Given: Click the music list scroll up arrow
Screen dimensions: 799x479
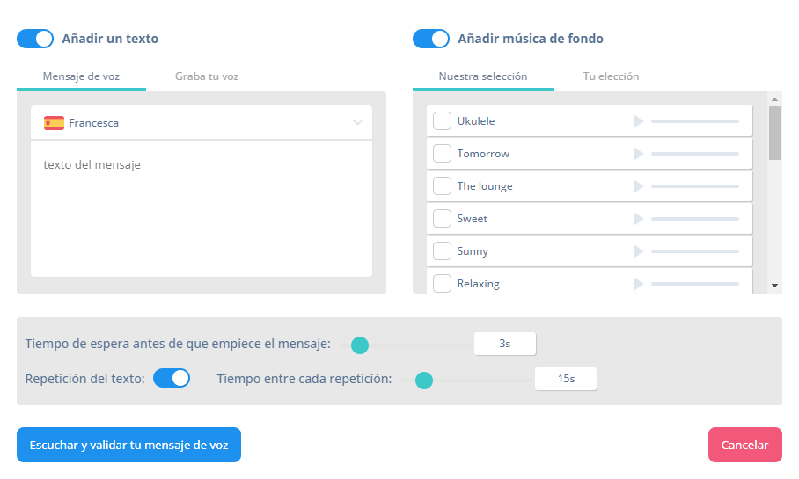Looking at the screenshot, I should [774, 99].
